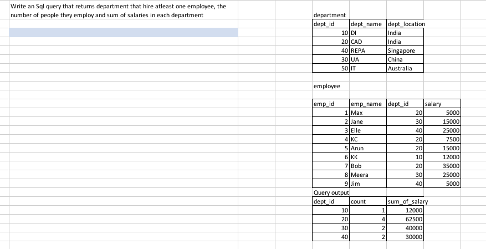Viewport: 486px width, 249px height.
Task: Select the 'Elle' employee name cell
Action: pyautogui.click(x=368, y=130)
